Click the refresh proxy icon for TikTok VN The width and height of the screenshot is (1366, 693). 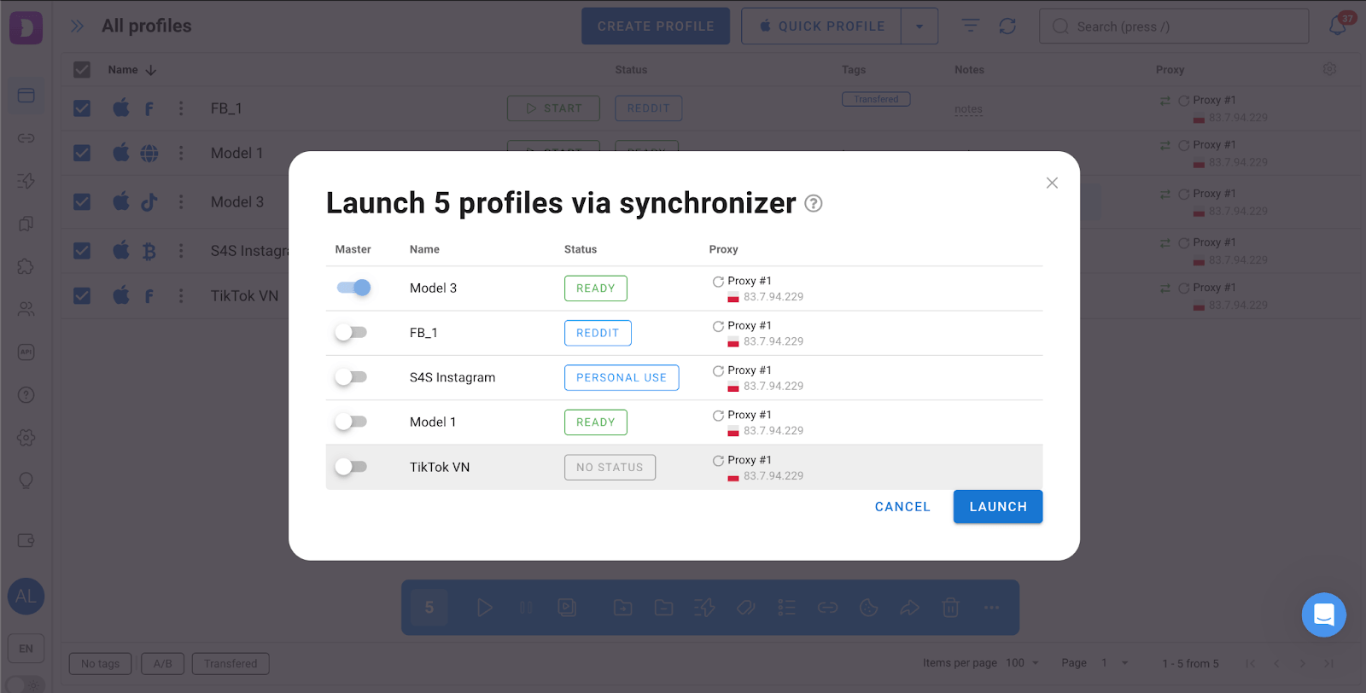click(x=718, y=461)
